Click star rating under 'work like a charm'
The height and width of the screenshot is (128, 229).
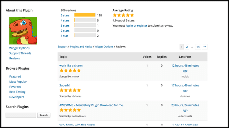[x=70, y=71]
